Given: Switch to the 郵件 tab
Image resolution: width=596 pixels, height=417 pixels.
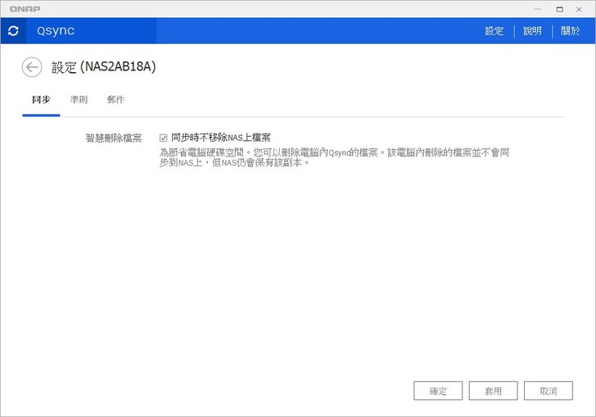Looking at the screenshot, I should point(115,100).
